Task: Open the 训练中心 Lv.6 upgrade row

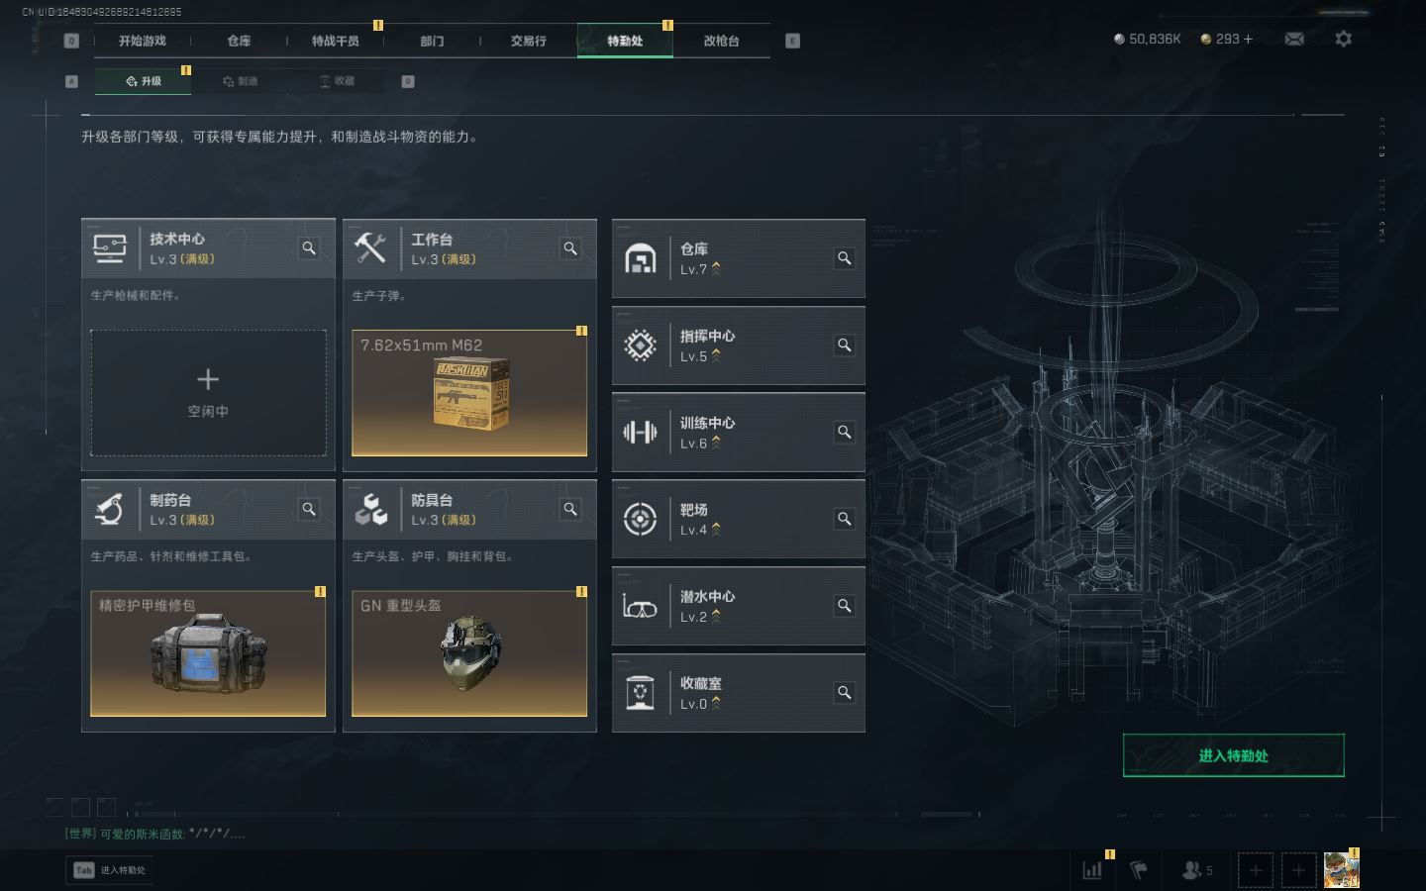Action: tap(739, 433)
